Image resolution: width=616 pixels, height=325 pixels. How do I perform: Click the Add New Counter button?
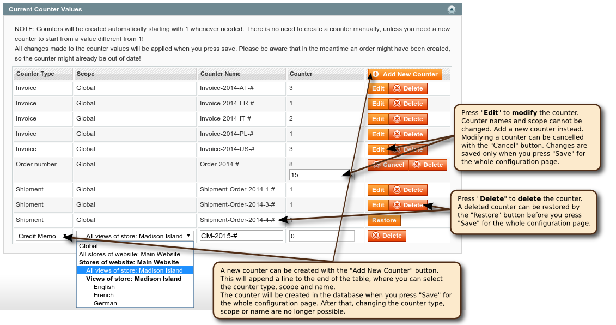[405, 74]
